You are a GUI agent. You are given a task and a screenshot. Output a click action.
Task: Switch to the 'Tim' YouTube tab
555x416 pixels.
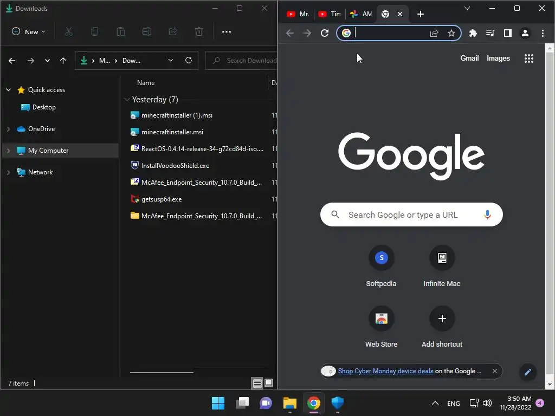point(329,14)
